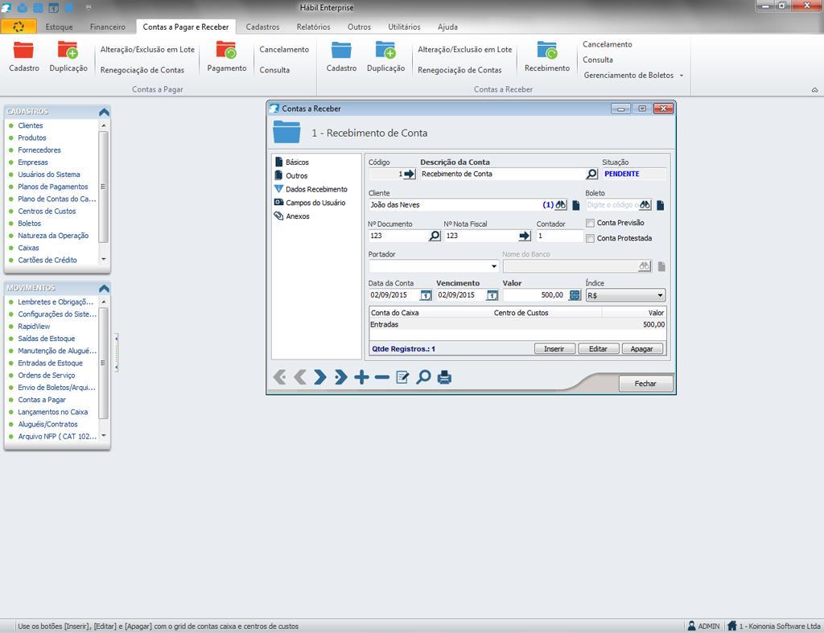Open Cadastro under Contas a Pagar
This screenshot has width=824, height=633.
click(23, 57)
